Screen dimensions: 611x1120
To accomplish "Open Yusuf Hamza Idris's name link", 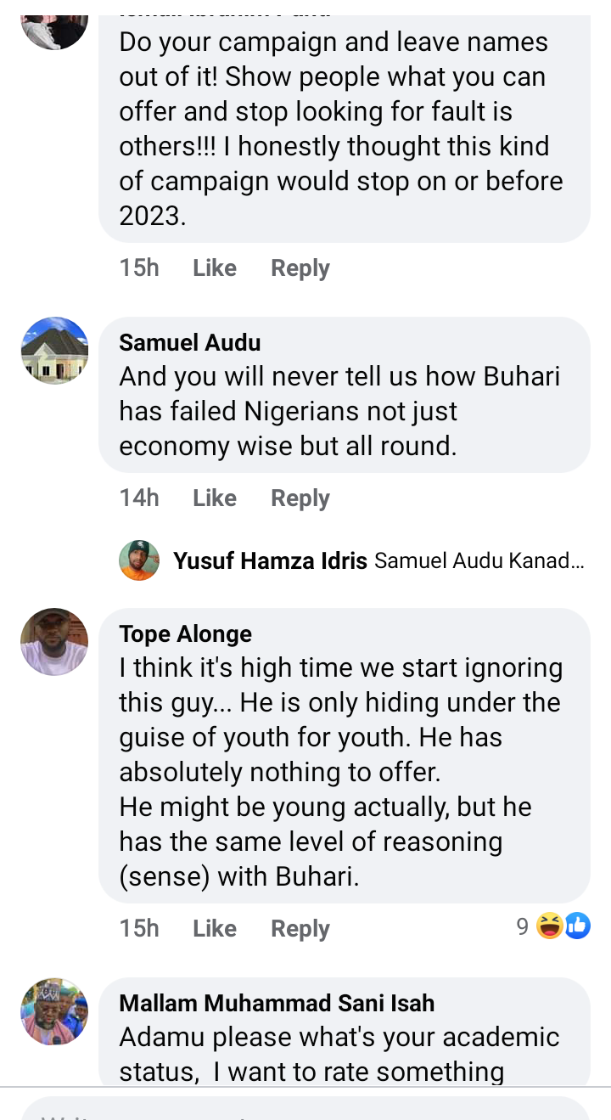I will click(270, 560).
